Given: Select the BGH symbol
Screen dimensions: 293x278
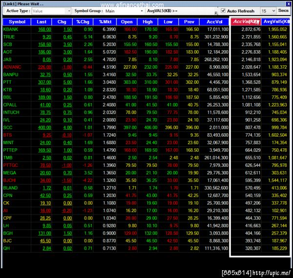Looking at the screenshot, I should (8, 234).
